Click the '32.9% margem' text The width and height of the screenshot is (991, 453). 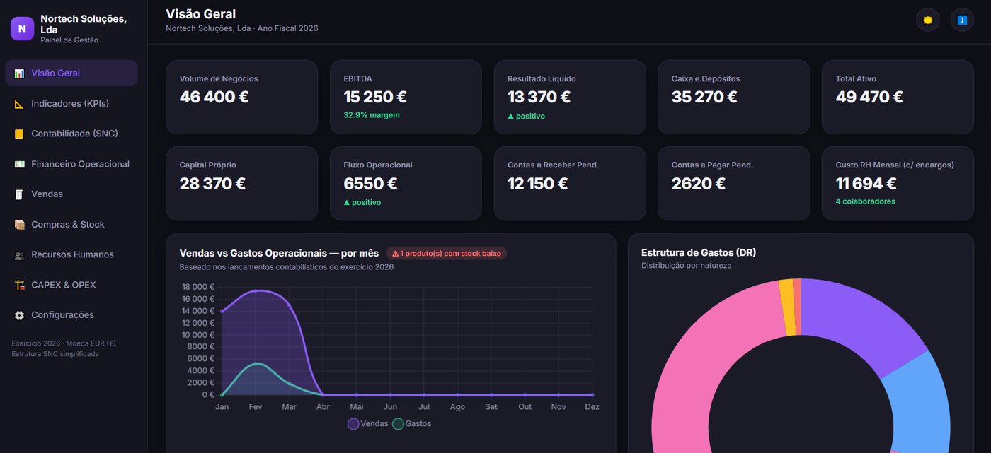[x=372, y=115]
